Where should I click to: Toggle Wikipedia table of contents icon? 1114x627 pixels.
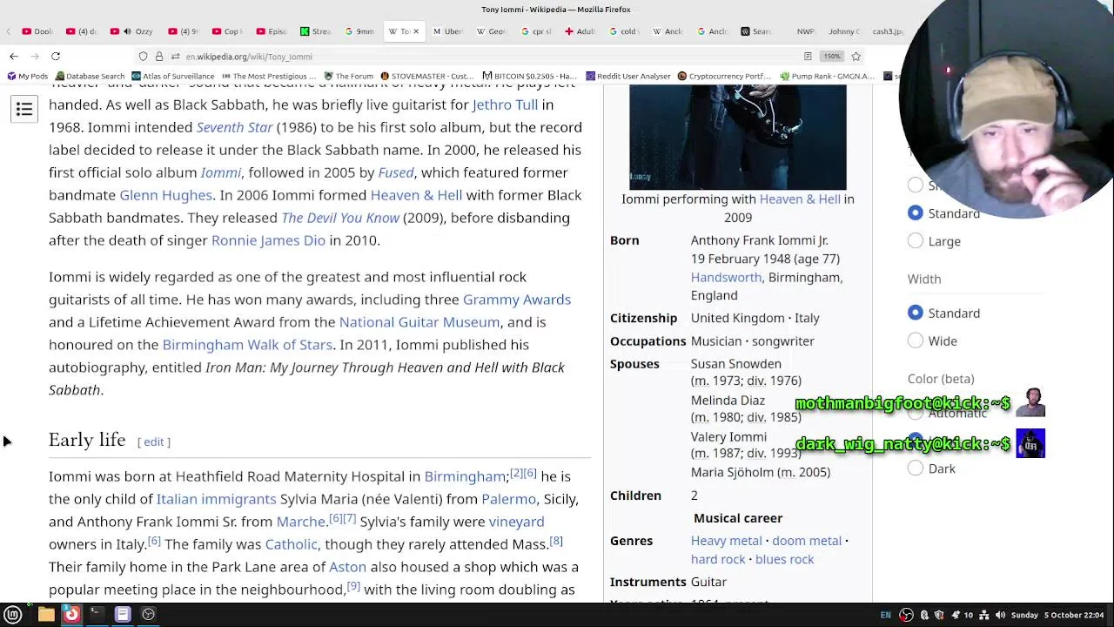point(24,109)
